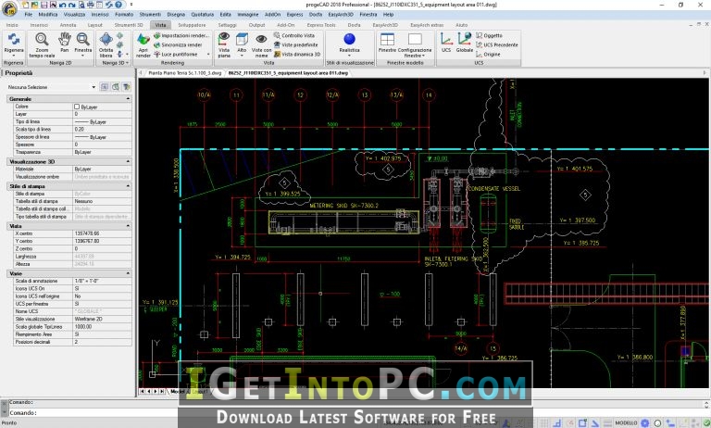
Task: Collapse the Visualizzazione 3D section
Action: (x=128, y=161)
